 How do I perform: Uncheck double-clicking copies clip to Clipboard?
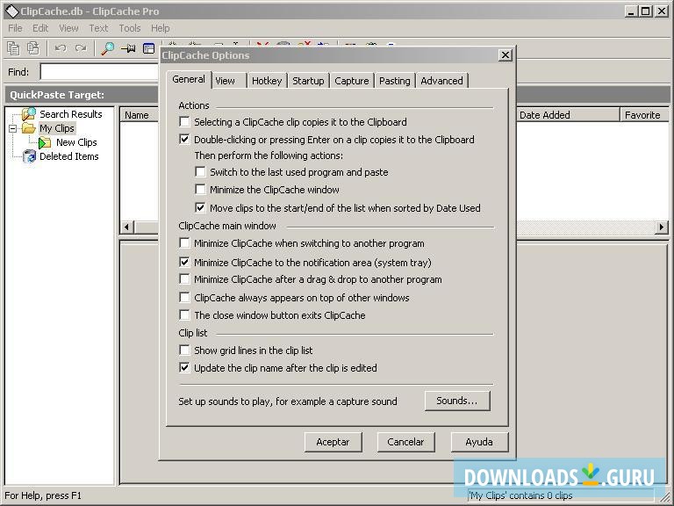184,140
